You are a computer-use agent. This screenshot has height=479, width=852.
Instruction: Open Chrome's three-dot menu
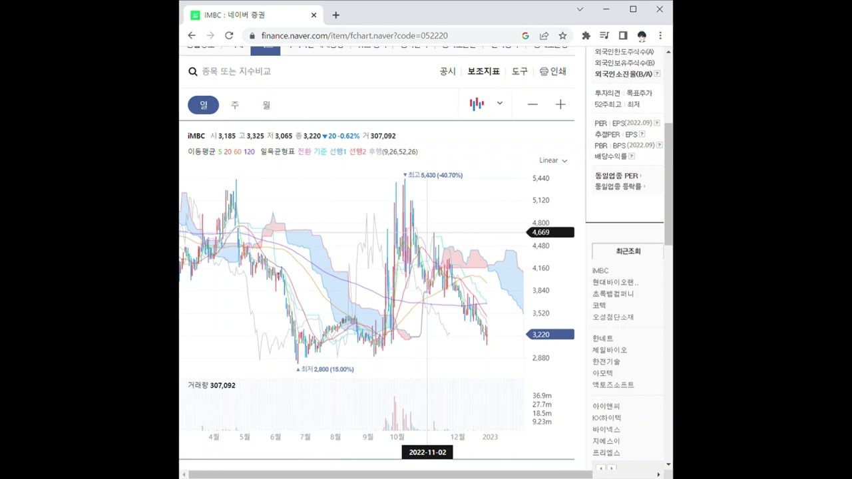point(660,35)
